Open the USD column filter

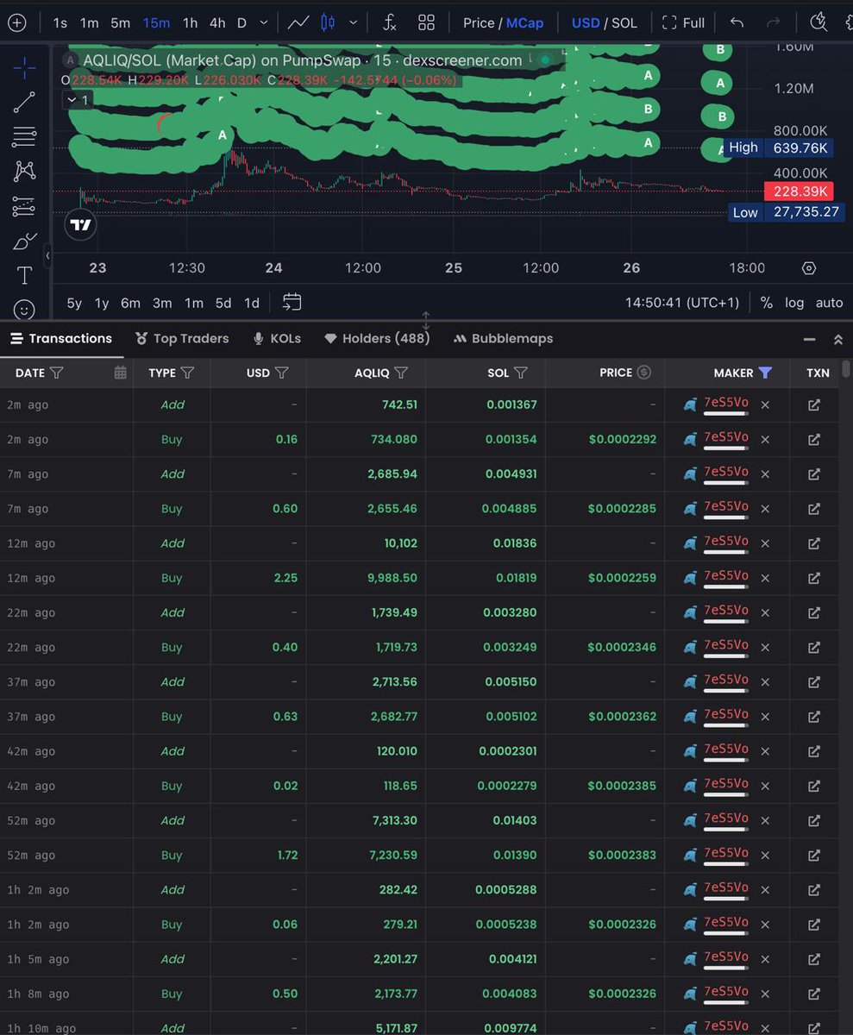click(x=281, y=373)
